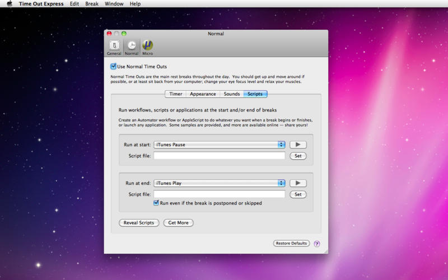Click the Reveal Scripts button

coord(139,223)
